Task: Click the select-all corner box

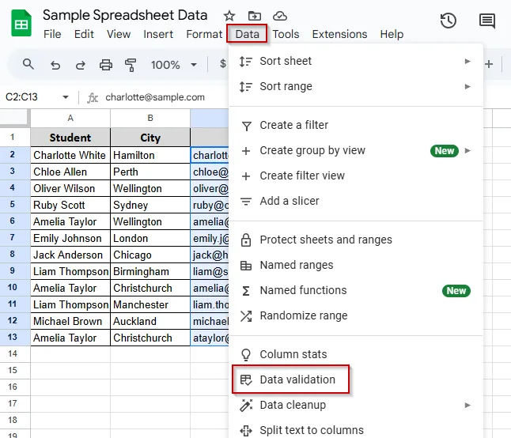Action: (x=13, y=117)
